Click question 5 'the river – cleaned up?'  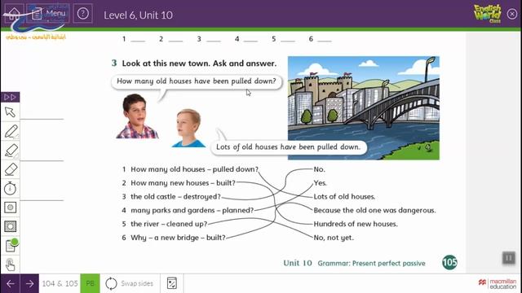click(x=169, y=224)
